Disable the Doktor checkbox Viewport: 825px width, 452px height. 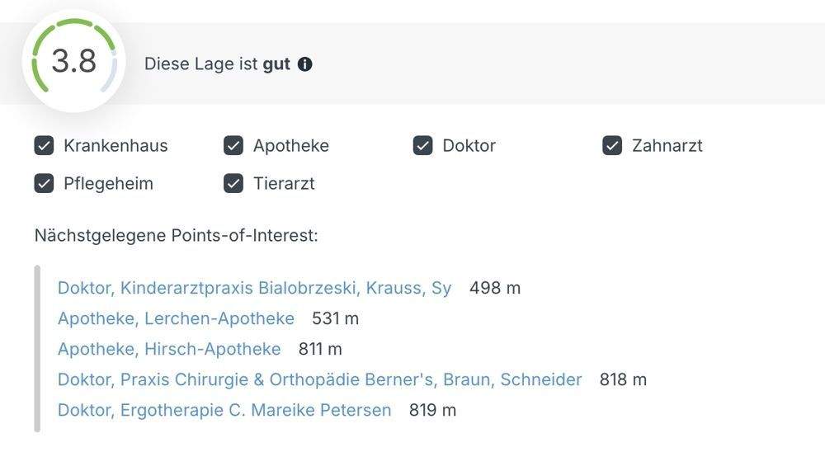coord(423,146)
